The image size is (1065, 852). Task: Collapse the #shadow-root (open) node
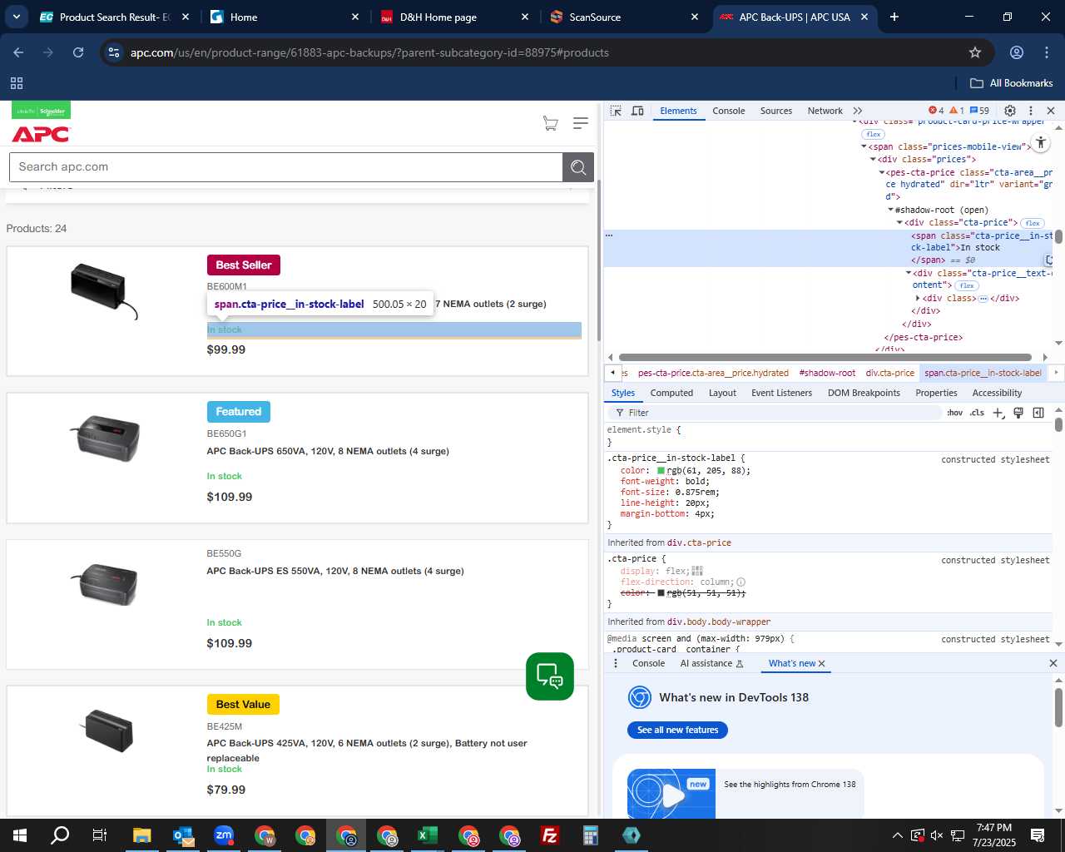890,210
